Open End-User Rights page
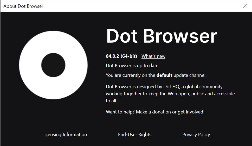Image resolution: width=252 pixels, height=146 pixels. [134, 135]
